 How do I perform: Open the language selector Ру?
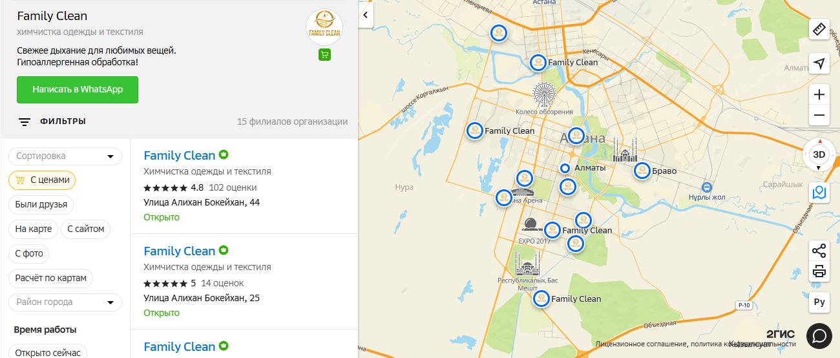tap(819, 302)
